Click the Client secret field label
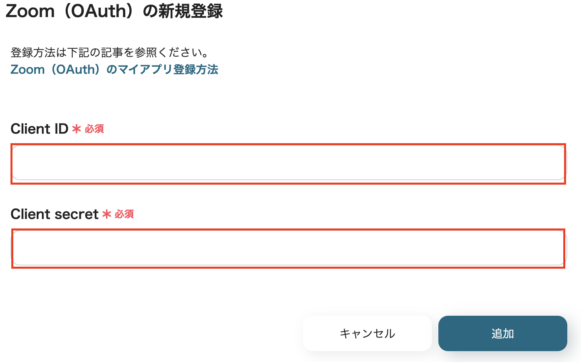The width and height of the screenshot is (581, 362). 55,214
